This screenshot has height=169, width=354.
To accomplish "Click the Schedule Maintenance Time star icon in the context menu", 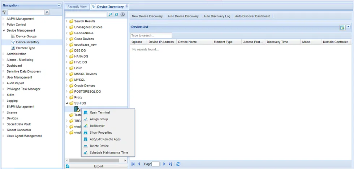I will click(x=86, y=153).
